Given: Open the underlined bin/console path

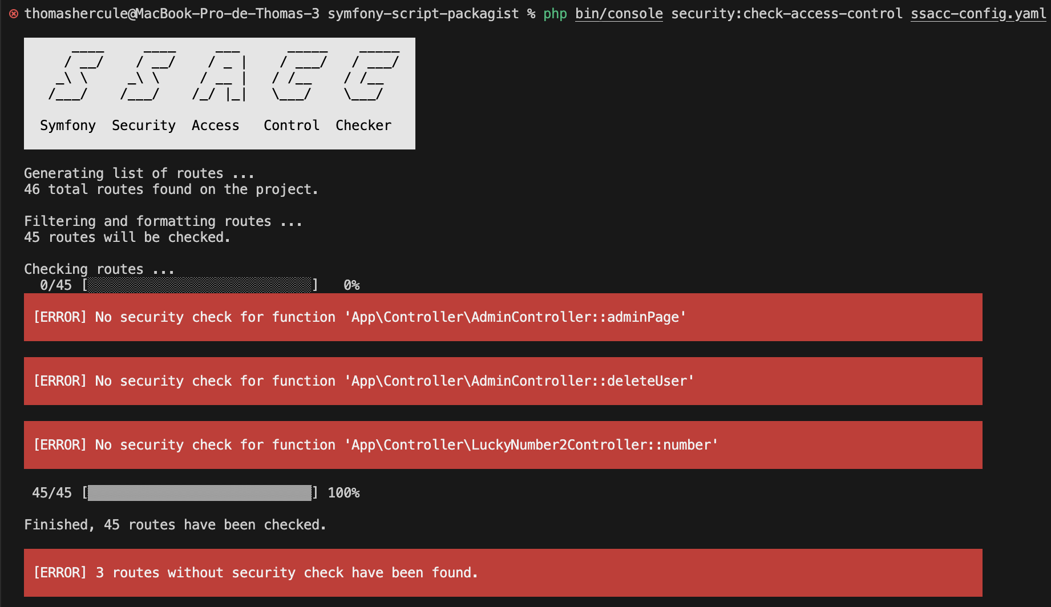Looking at the screenshot, I should click(619, 14).
